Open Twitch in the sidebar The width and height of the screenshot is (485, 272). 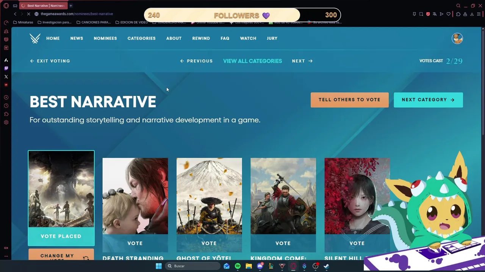(6, 68)
